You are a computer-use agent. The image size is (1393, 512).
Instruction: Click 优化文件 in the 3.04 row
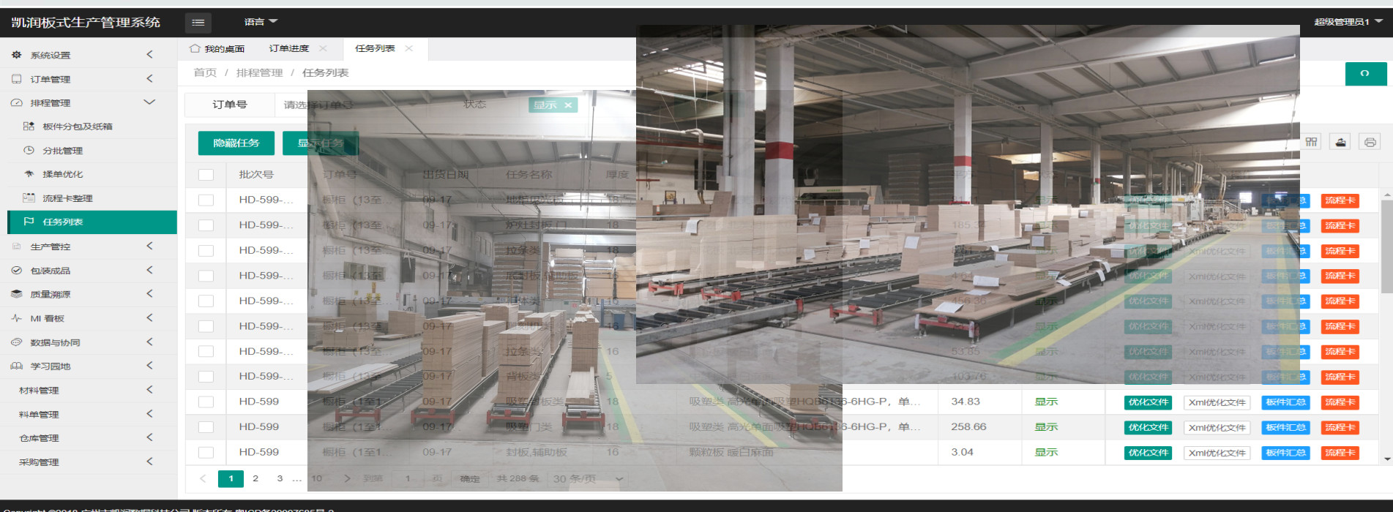pos(1149,453)
